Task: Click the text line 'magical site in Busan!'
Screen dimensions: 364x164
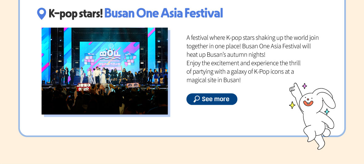Action: tap(214, 80)
